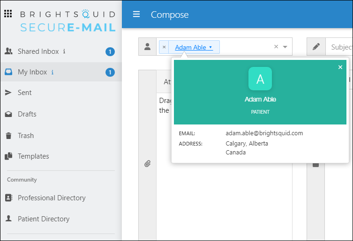
Task: Open the apps grid menu icon
Action: (8, 14)
